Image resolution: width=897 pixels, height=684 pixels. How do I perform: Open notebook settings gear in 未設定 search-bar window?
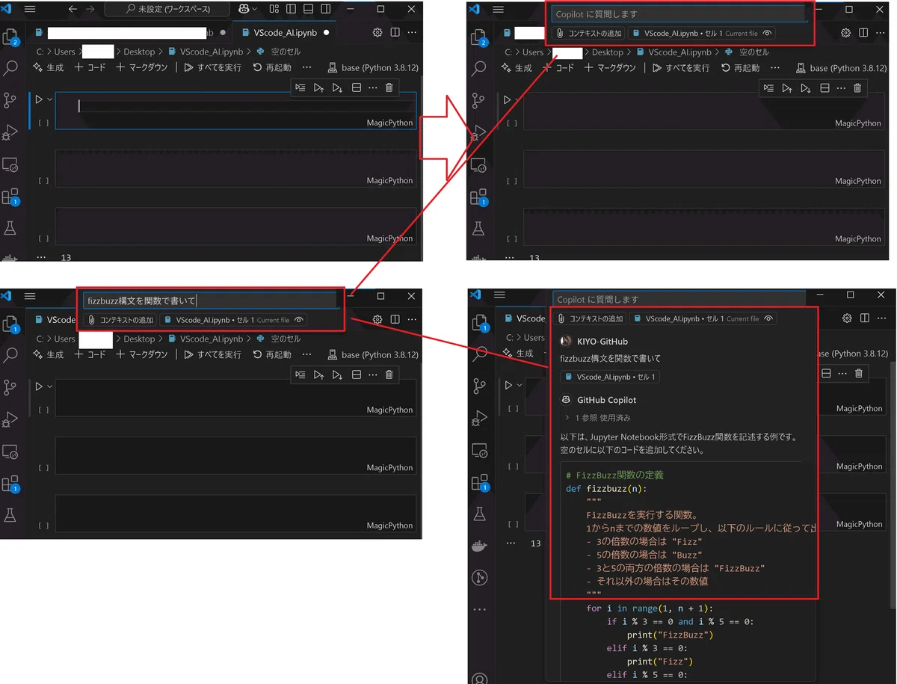click(x=377, y=33)
